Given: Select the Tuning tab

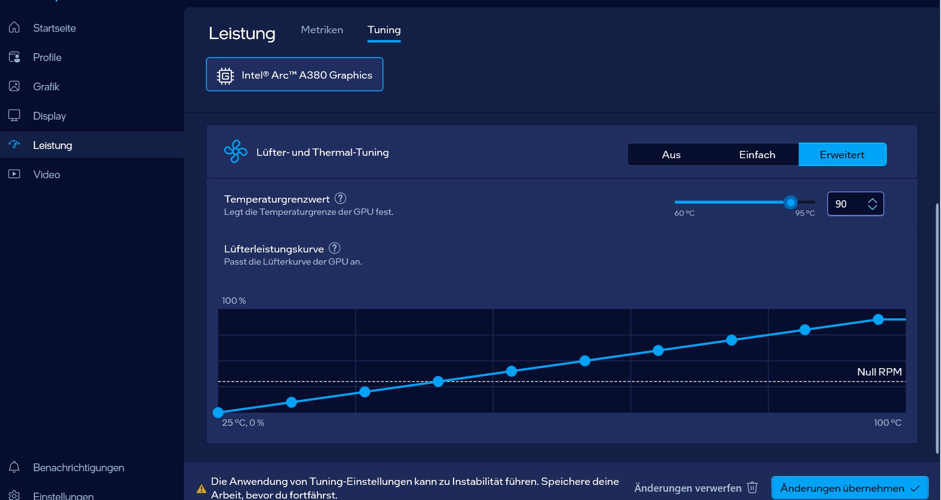Looking at the screenshot, I should pyautogui.click(x=384, y=30).
